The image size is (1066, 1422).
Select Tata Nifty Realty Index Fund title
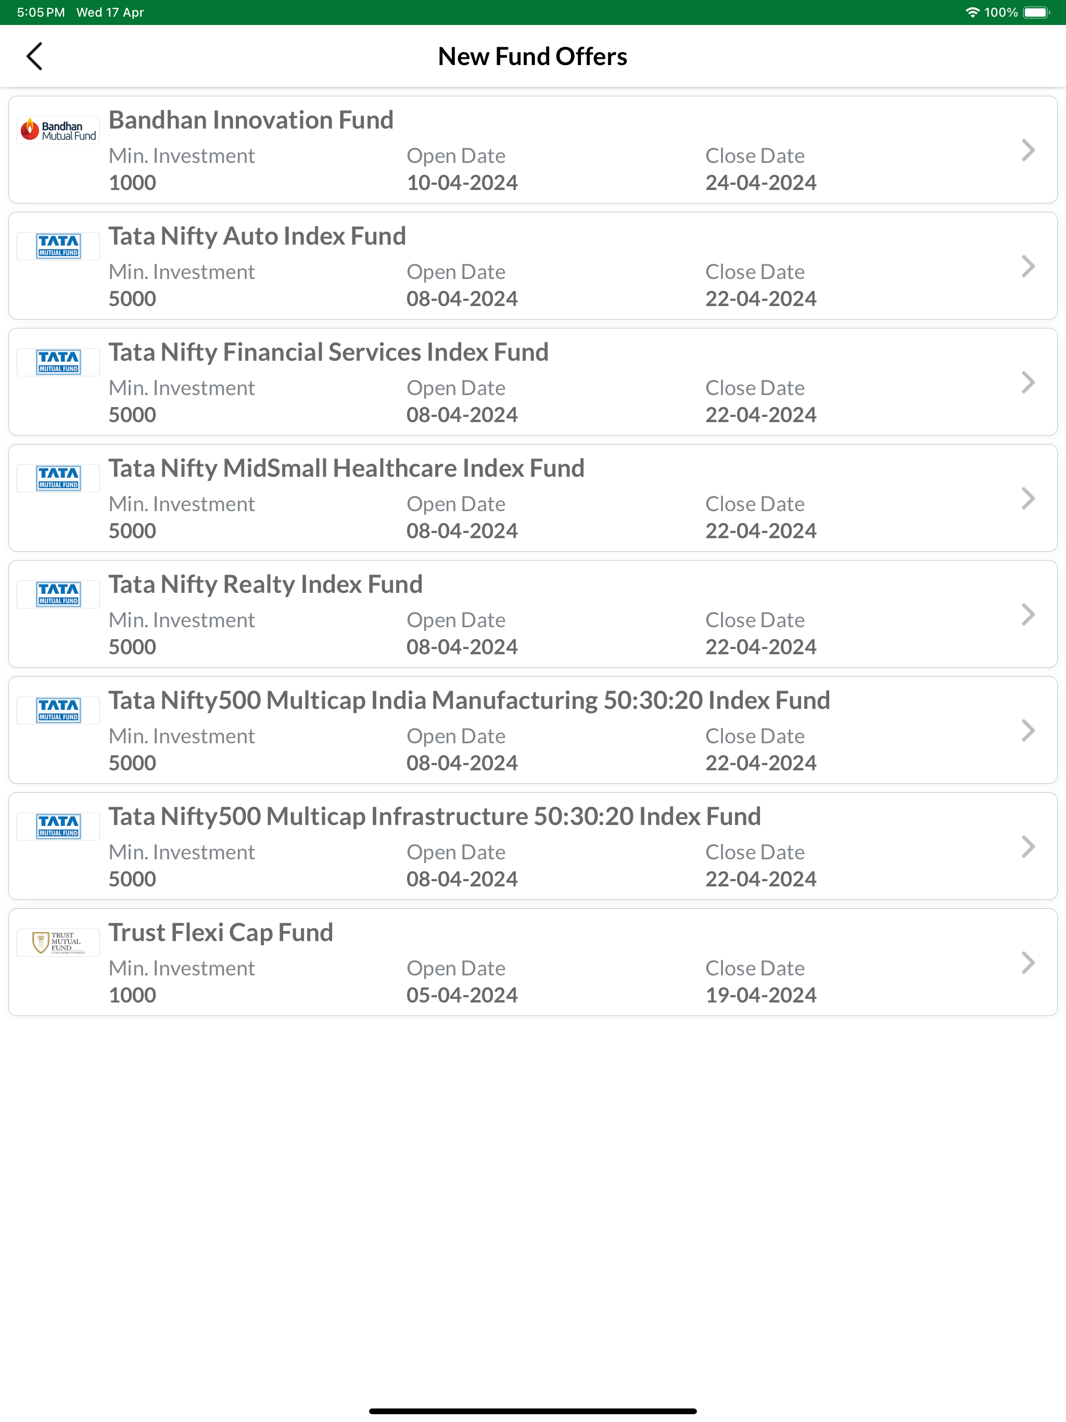[265, 585]
